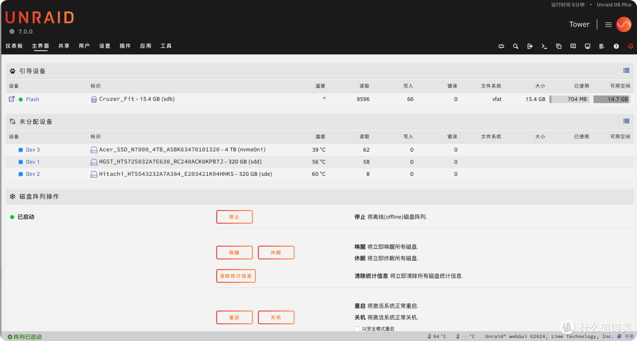Open the Flash device link
This screenshot has height=341, width=637.
32,99
